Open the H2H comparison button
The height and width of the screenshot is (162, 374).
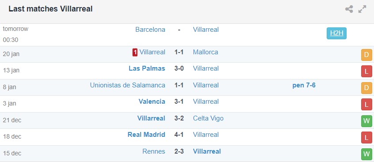click(x=336, y=34)
